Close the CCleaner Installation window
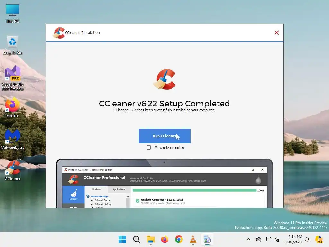The height and width of the screenshot is (247, 329). 277,32
